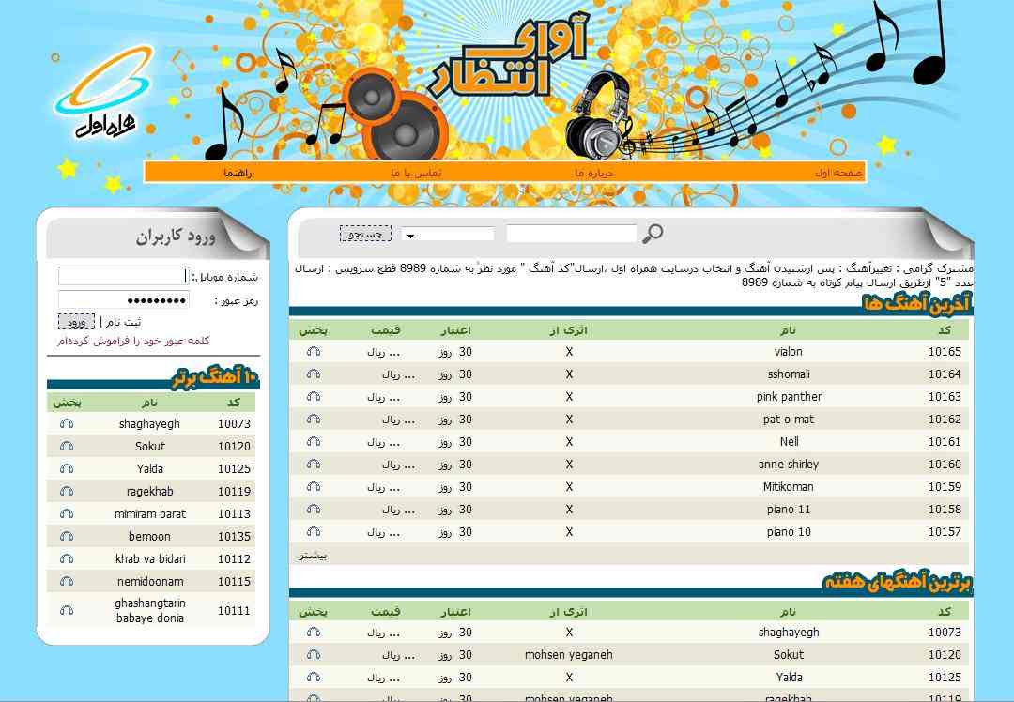The image size is (1014, 702).
Task: Play ghashangtarin babaye donia preview
Action: pos(67,611)
